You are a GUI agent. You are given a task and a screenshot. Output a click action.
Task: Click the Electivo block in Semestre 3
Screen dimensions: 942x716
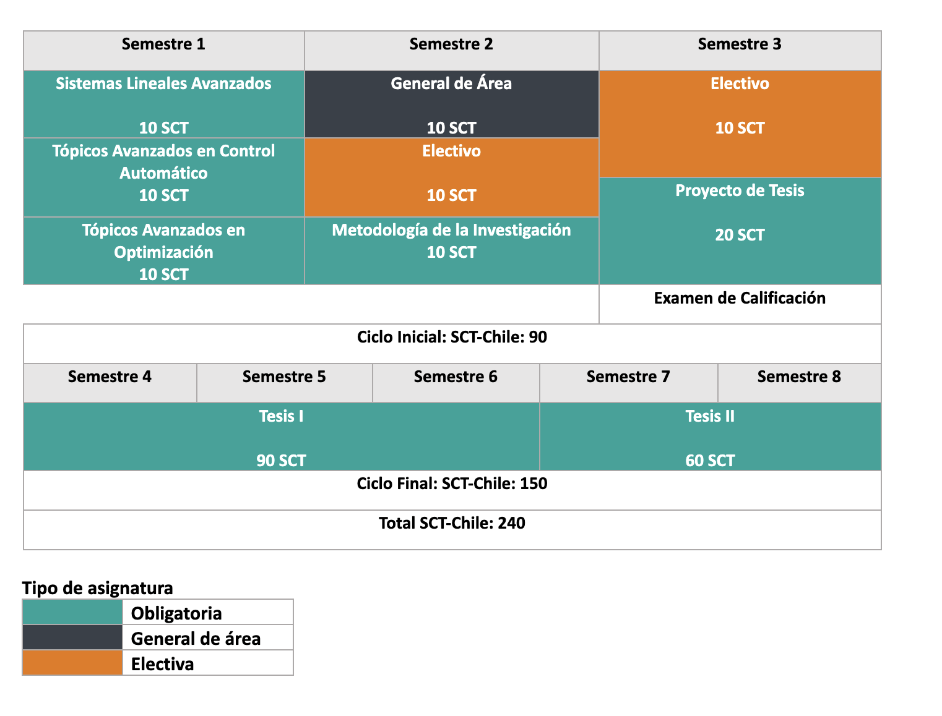(740, 124)
